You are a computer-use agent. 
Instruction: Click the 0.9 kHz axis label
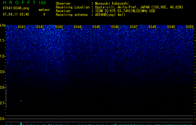2,72
